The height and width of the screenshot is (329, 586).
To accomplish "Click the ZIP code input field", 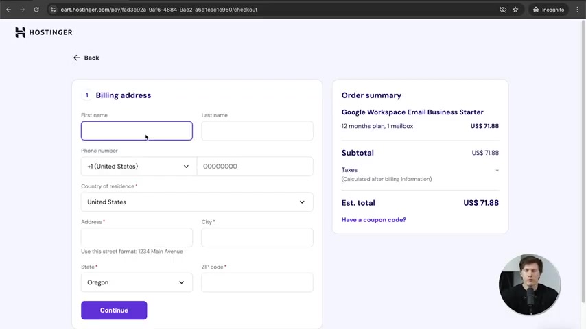I will 257,282.
